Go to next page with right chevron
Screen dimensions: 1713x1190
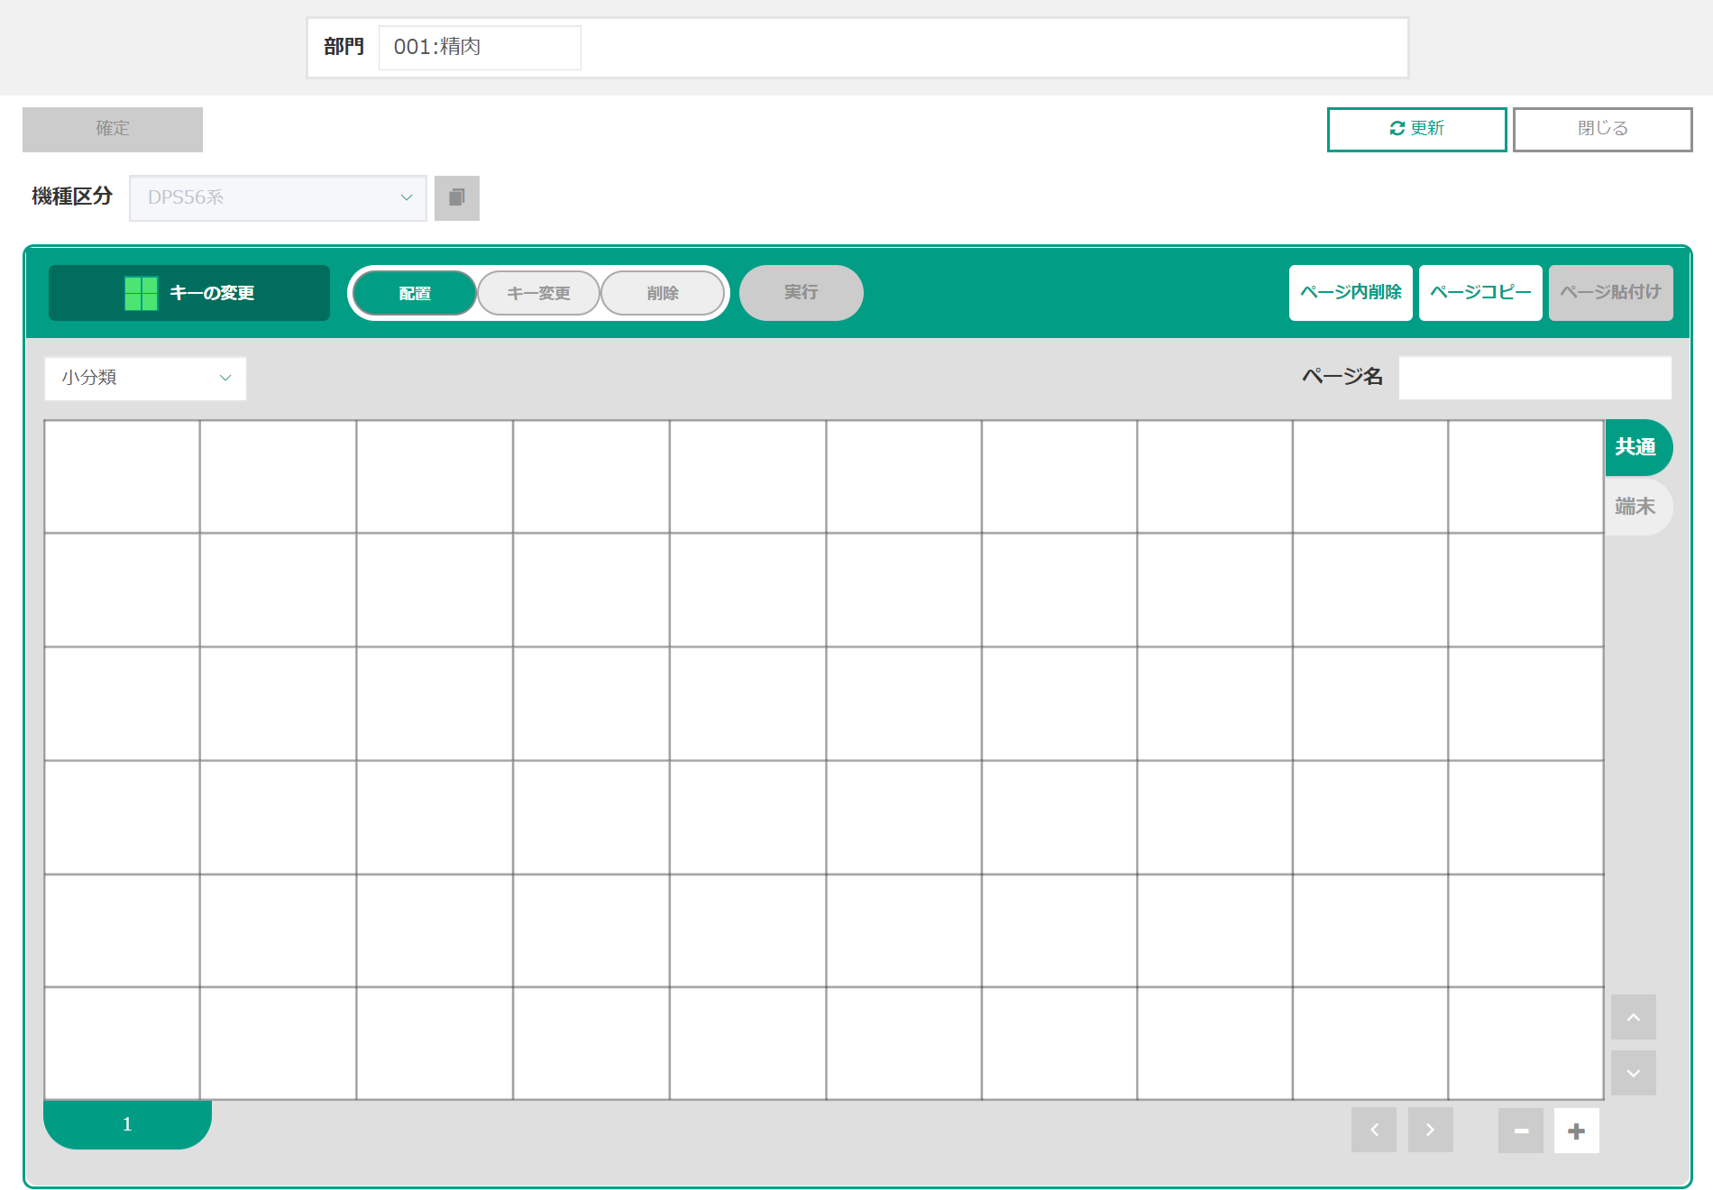click(x=1430, y=1130)
